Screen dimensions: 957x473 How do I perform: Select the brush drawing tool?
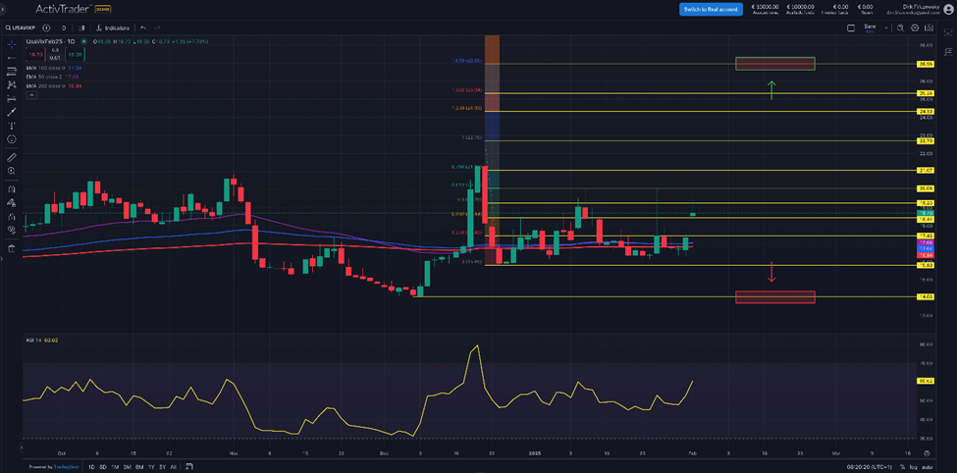coord(11,112)
